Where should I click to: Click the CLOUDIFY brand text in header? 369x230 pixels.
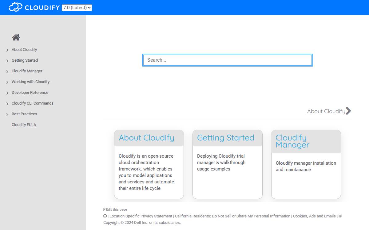coord(42,8)
